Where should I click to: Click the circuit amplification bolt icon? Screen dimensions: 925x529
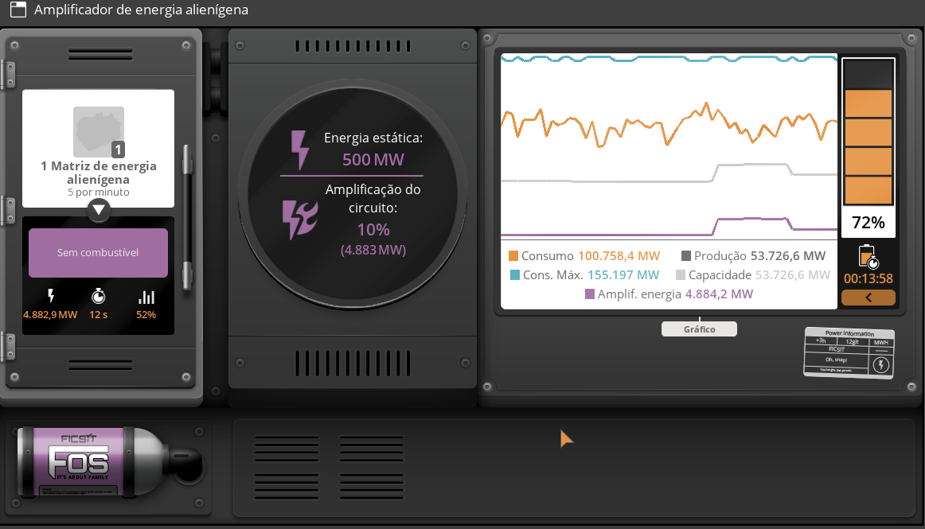pyautogui.click(x=299, y=220)
